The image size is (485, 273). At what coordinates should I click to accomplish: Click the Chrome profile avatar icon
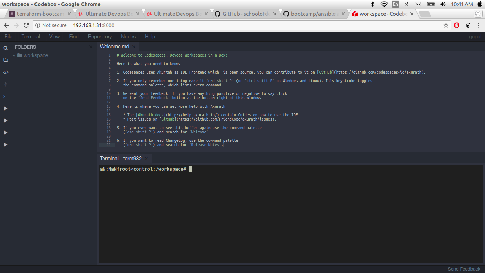478,14
